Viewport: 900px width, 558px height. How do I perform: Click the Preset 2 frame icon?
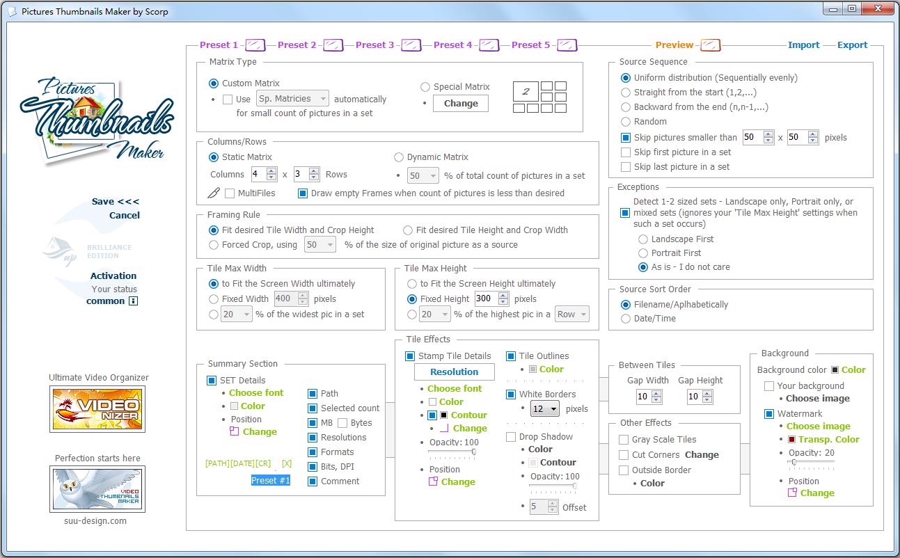[x=333, y=45]
